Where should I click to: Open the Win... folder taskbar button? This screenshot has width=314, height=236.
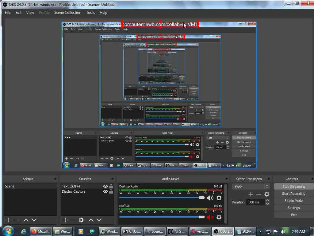(x=63, y=231)
